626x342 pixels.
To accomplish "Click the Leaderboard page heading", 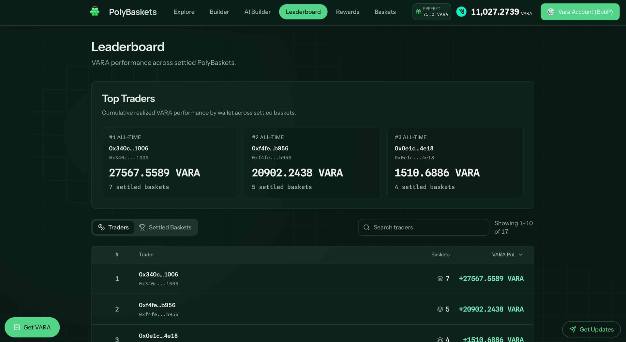I will [x=128, y=47].
